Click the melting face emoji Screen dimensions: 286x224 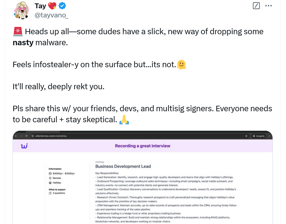tap(182, 64)
